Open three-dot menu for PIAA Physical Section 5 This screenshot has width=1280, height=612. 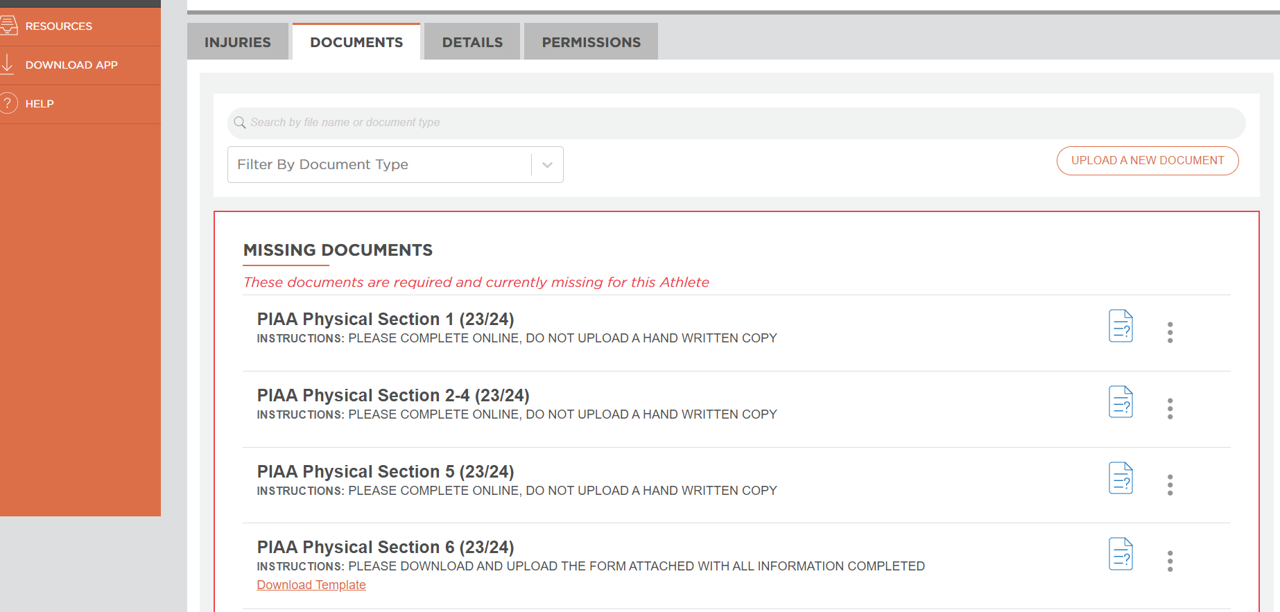(x=1170, y=485)
